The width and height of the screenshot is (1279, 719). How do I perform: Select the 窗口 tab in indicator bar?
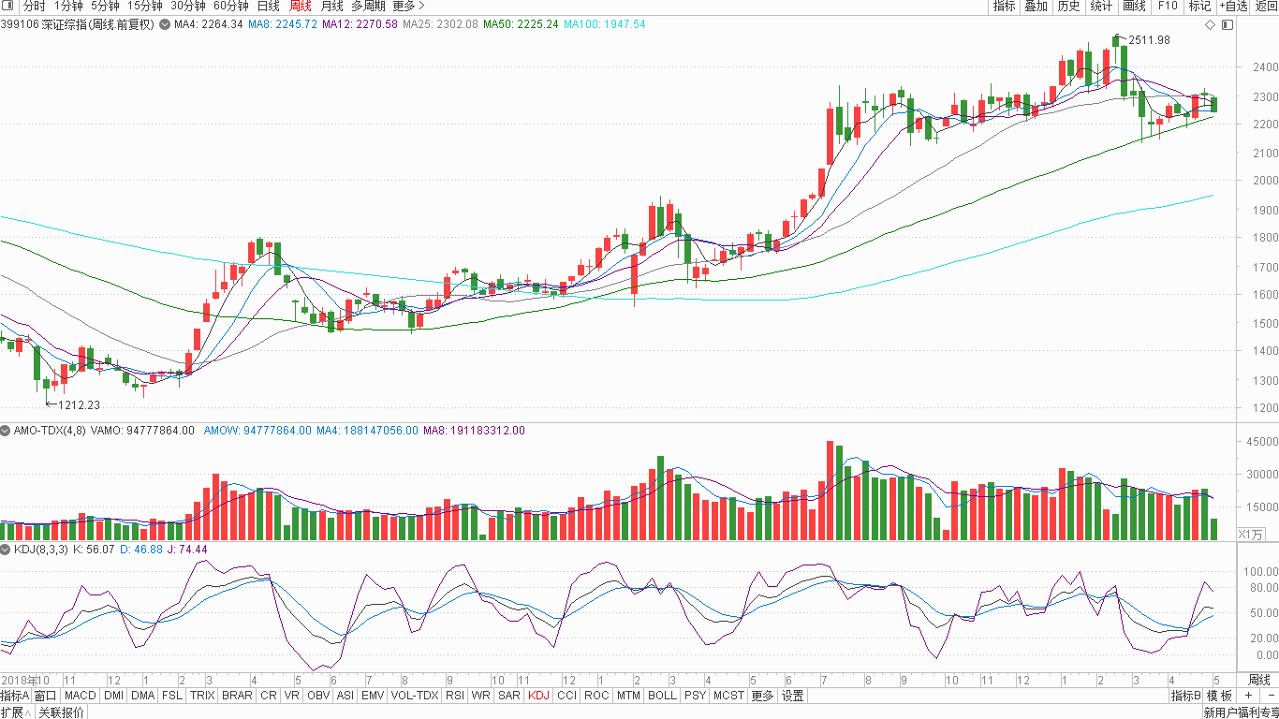tap(46, 696)
